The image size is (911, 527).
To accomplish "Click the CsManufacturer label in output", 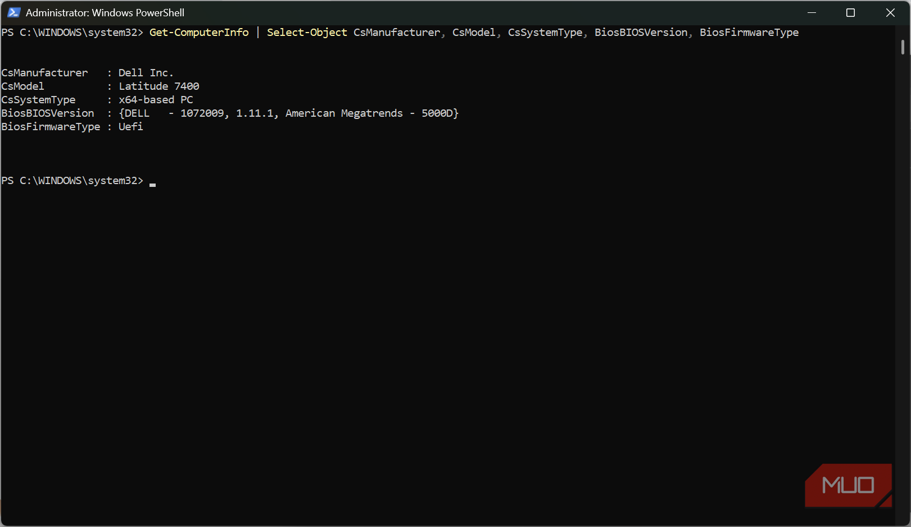I will pos(44,73).
